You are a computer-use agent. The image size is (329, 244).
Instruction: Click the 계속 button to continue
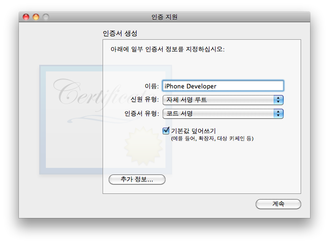point(278,204)
